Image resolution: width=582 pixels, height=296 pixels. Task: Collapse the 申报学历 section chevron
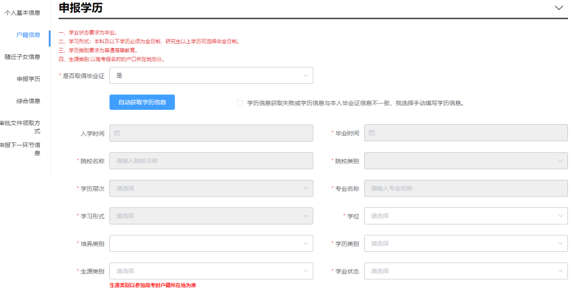[x=559, y=8]
